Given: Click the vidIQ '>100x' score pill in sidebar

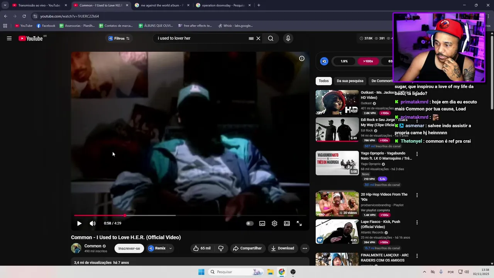Looking at the screenshot, I should [368, 61].
